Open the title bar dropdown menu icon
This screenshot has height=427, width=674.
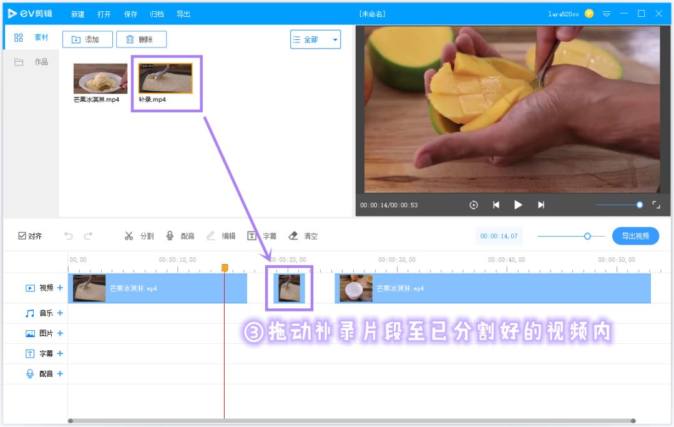click(607, 14)
